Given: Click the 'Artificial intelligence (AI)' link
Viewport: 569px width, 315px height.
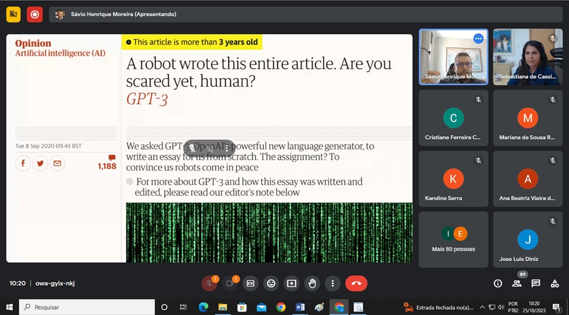Looking at the screenshot, I should 60,53.
